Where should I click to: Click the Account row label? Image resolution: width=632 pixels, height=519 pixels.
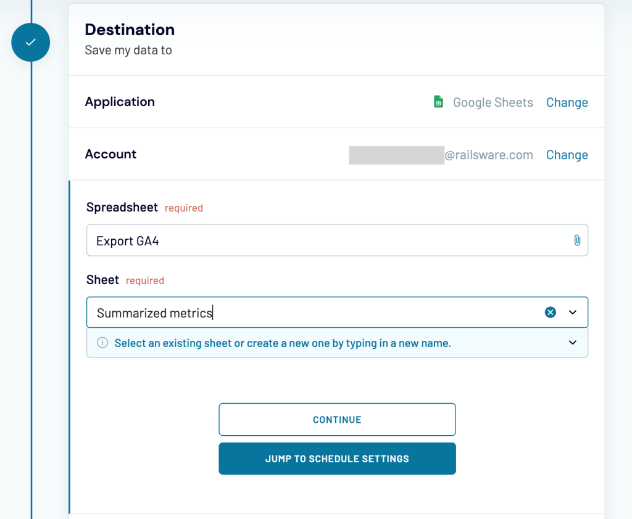pyautogui.click(x=110, y=154)
